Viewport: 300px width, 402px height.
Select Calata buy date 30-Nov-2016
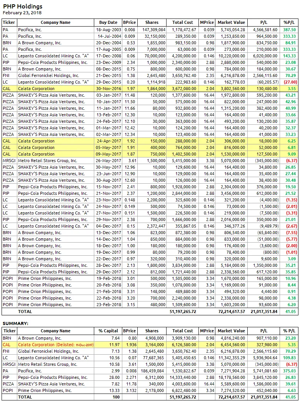point(108,89)
